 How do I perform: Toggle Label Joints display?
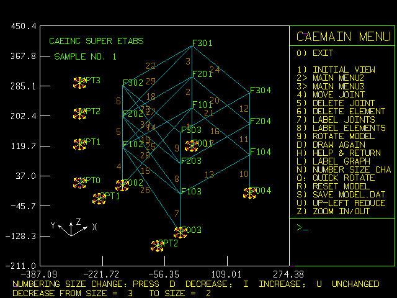[x=343, y=119]
